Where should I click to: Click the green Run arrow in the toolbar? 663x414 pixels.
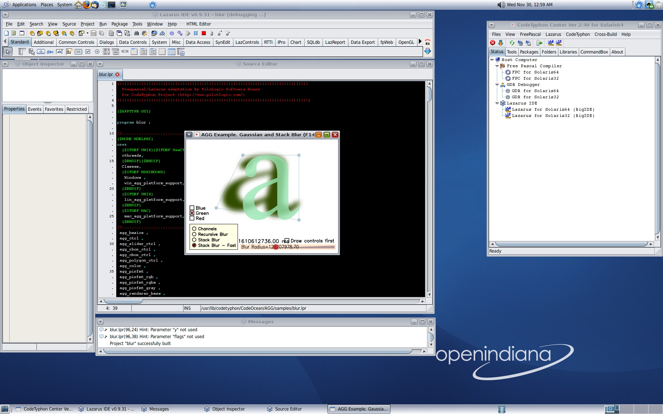(188, 33)
